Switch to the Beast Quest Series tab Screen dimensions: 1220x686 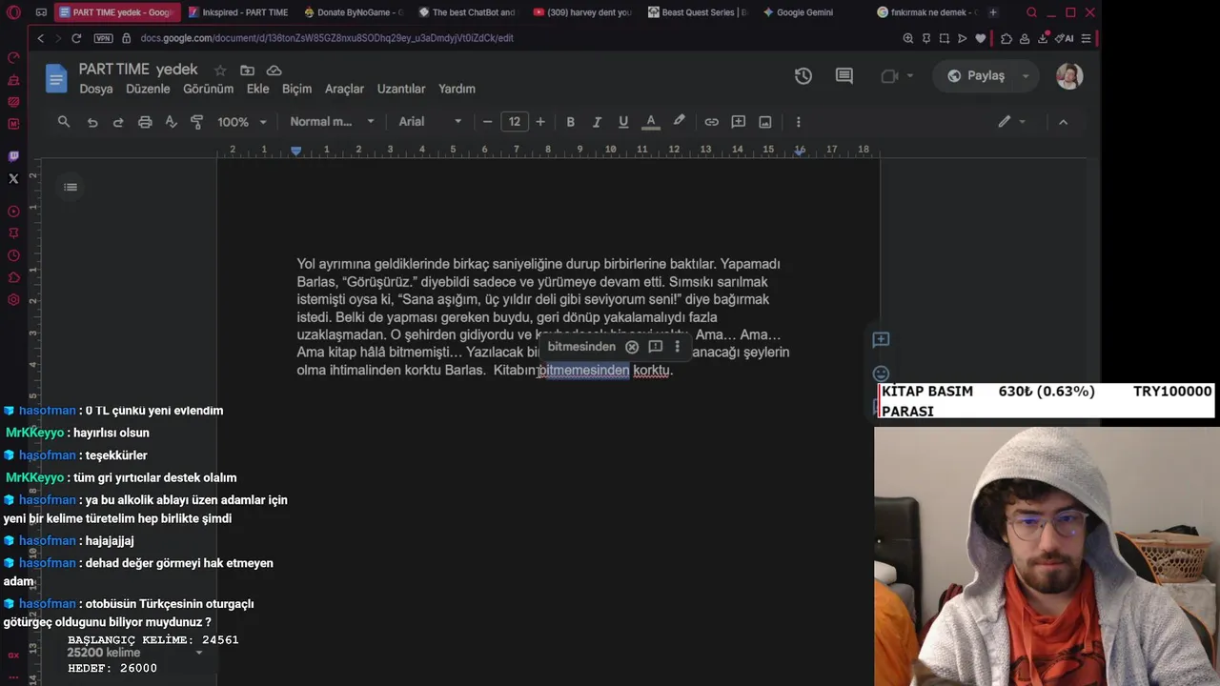[x=697, y=12]
